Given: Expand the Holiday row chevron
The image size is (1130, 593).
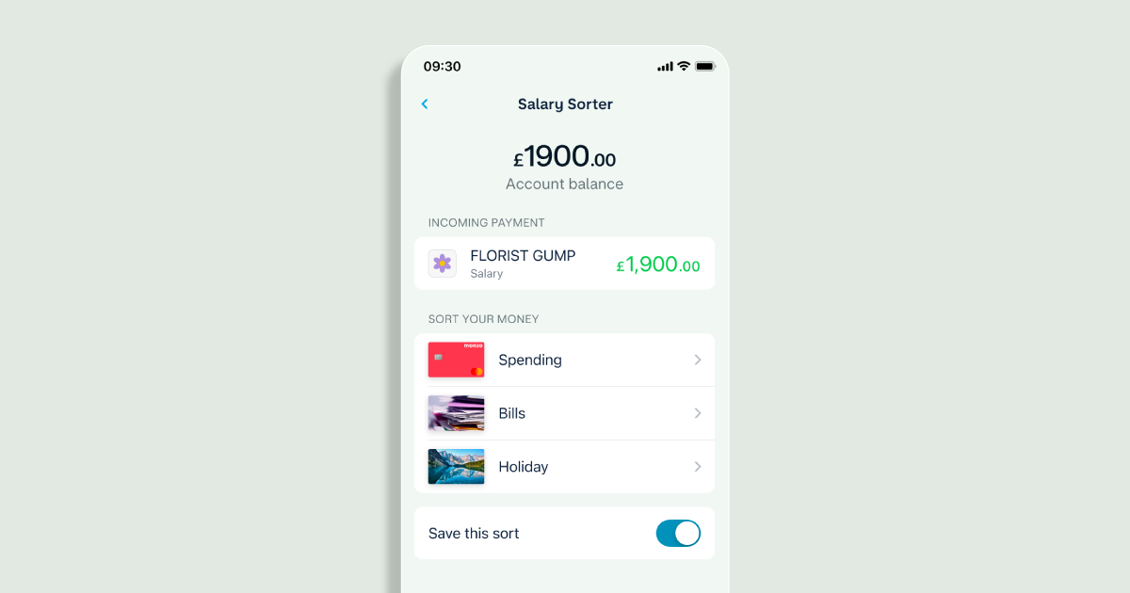Looking at the screenshot, I should [x=698, y=466].
